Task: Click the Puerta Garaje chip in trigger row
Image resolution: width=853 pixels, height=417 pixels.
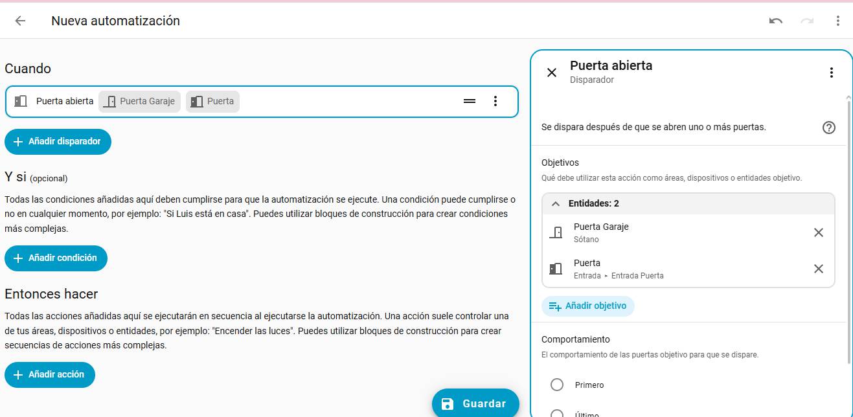Action: [x=140, y=101]
